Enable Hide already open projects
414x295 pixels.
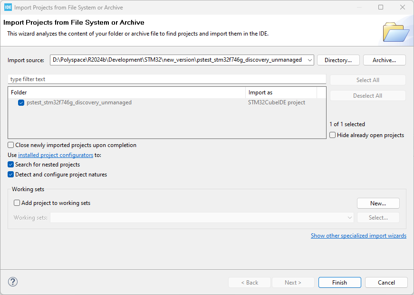332,135
